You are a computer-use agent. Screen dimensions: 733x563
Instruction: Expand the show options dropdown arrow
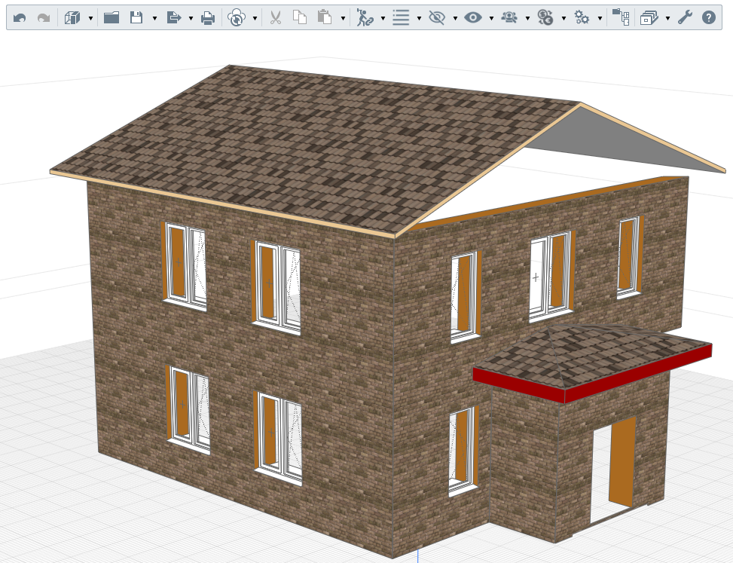tap(491, 18)
